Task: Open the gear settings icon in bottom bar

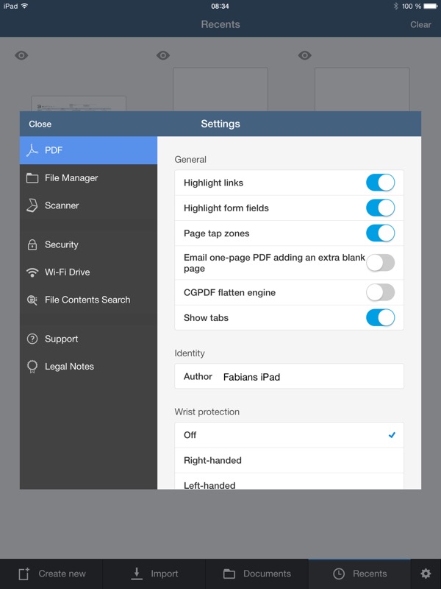Action: (x=426, y=574)
